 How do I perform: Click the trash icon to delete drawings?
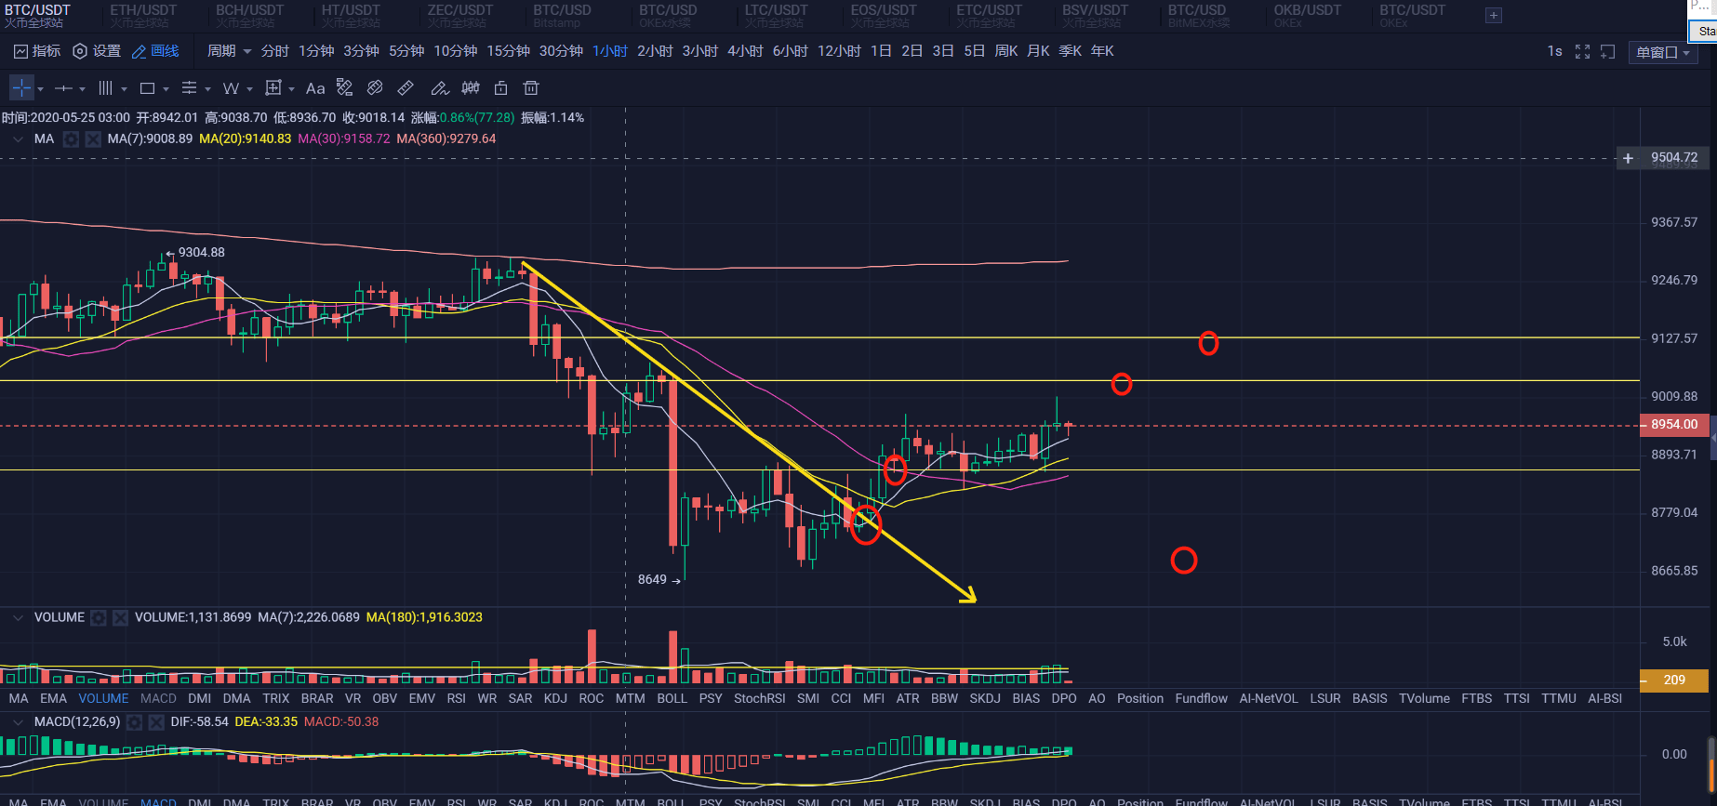(531, 88)
